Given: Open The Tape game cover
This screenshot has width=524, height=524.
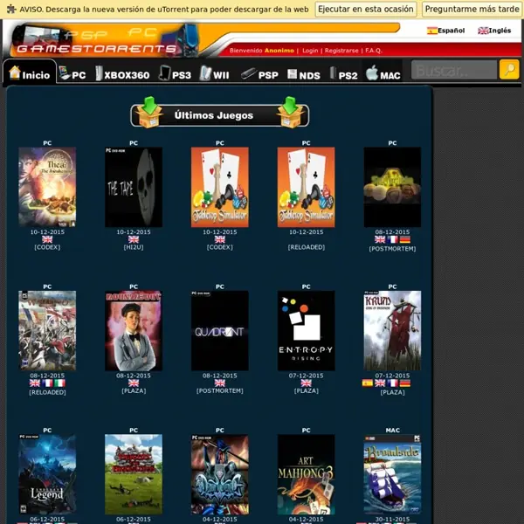Looking at the screenshot, I should pyautogui.click(x=134, y=187).
